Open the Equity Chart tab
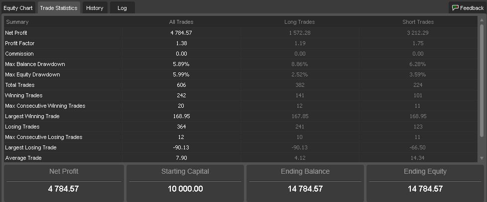The height and width of the screenshot is (202, 487). (18, 8)
